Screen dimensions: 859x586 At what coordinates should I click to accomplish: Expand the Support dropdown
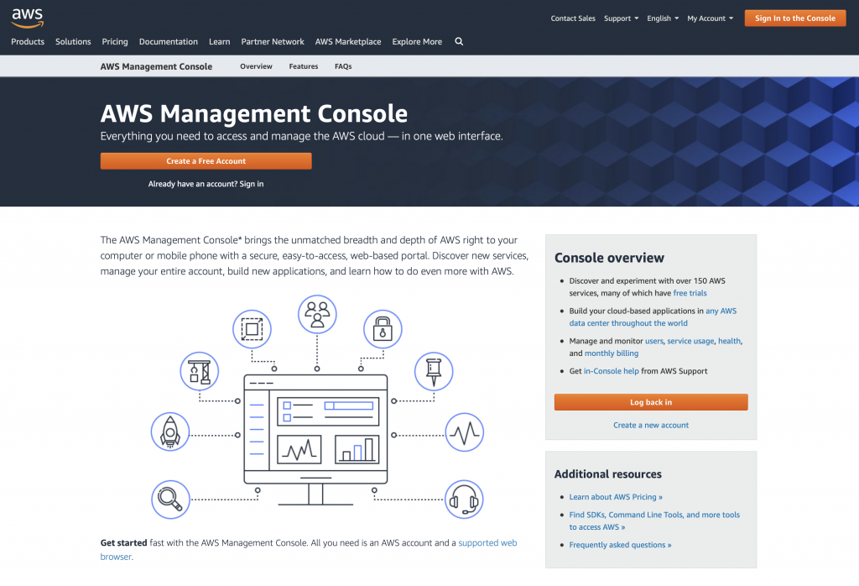tap(622, 18)
